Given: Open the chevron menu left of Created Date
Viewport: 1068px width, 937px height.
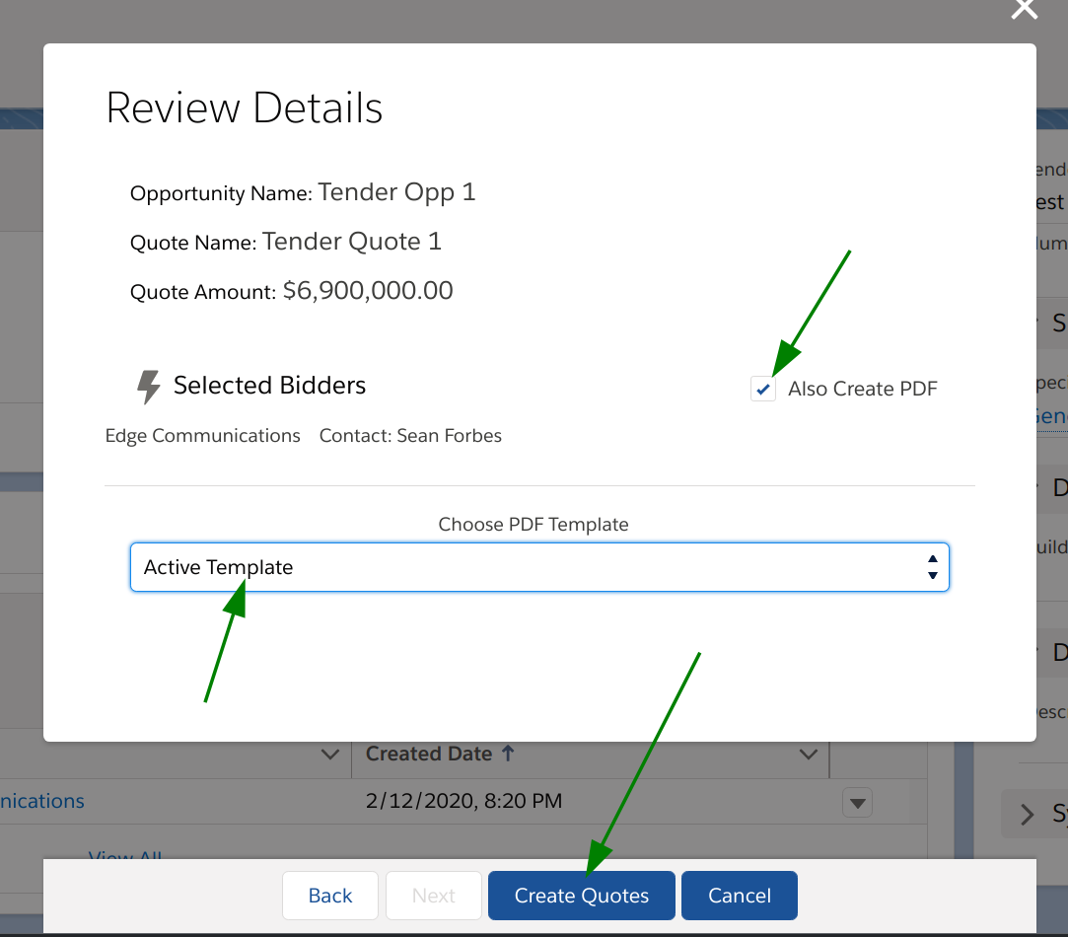Looking at the screenshot, I should [x=330, y=755].
